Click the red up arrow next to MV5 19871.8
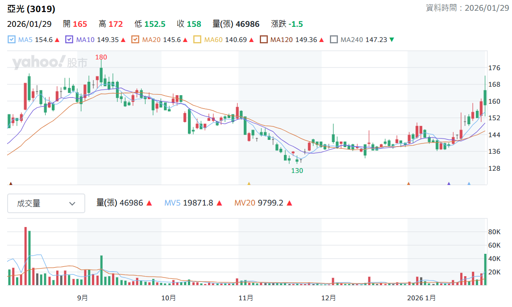The image size is (512, 307). [220, 203]
